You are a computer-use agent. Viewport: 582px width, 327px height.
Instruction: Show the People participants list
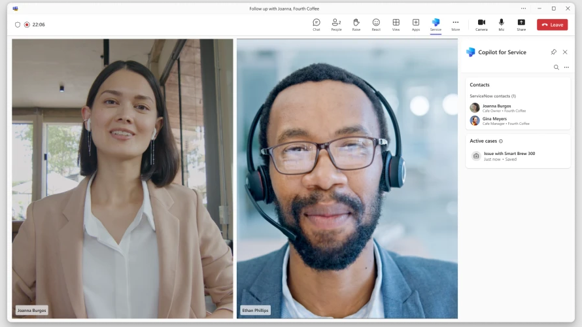click(336, 24)
